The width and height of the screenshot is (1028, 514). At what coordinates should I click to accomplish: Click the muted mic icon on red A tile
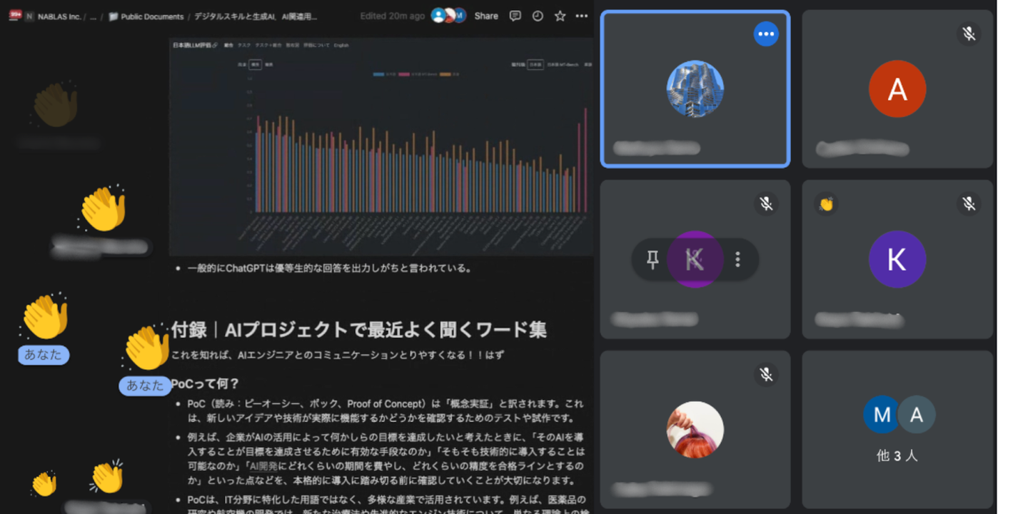(969, 34)
